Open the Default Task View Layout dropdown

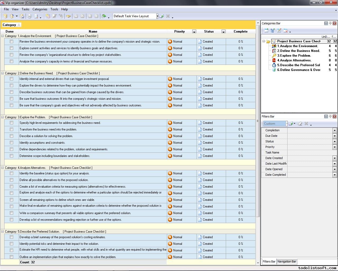click(157, 16)
